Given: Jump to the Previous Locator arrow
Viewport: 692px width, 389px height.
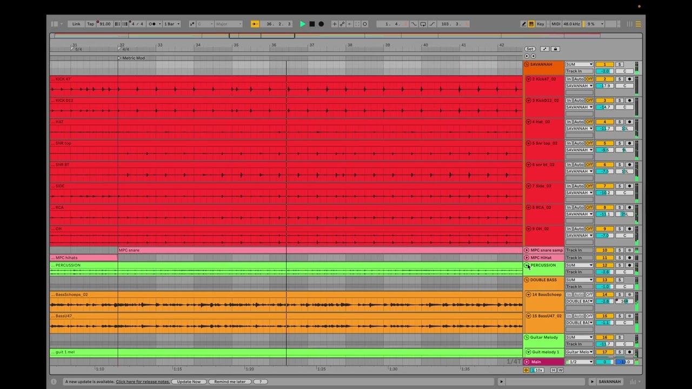Looking at the screenshot, I should point(527,56).
